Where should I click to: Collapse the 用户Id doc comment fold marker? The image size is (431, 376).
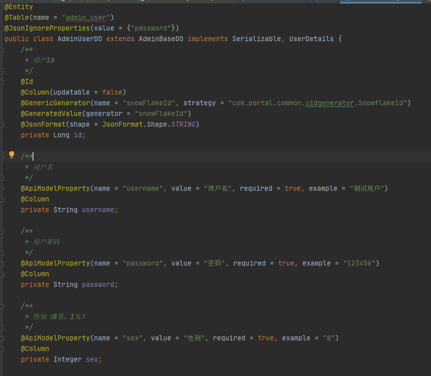(2, 50)
